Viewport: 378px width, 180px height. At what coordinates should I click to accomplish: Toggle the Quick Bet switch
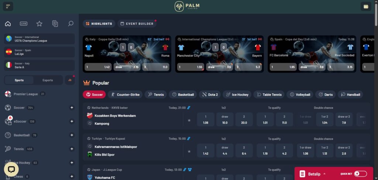coord(360,174)
